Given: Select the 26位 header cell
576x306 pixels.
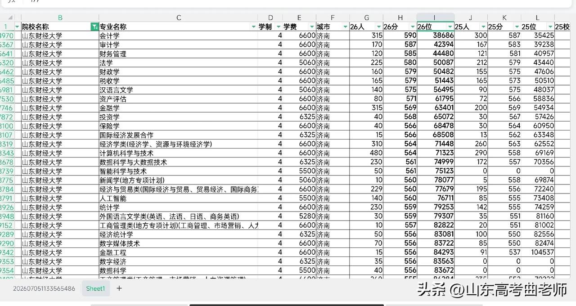Looking at the screenshot, I should click(435, 27).
